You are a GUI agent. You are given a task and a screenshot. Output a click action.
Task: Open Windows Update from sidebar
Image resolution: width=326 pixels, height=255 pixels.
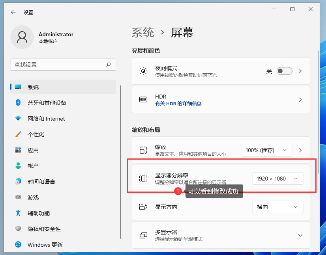[x=45, y=245]
